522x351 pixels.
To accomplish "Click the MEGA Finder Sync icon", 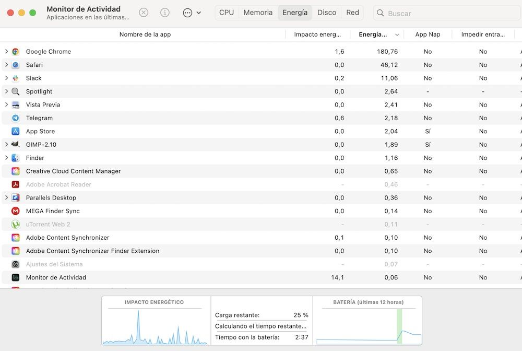I will tap(16, 211).
